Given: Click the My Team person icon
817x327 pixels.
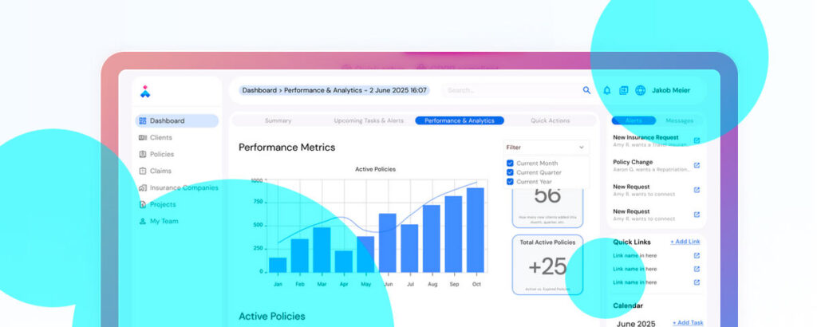Looking at the screenshot, I should 143,221.
